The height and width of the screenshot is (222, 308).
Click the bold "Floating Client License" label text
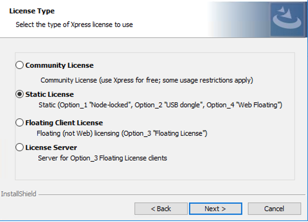(64, 123)
